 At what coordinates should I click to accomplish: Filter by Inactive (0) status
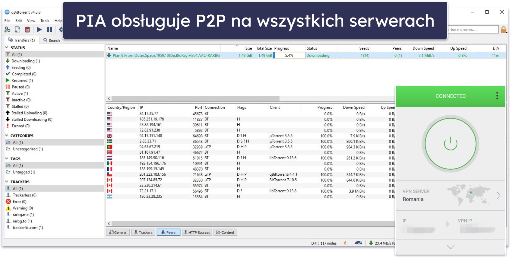[x=21, y=100]
